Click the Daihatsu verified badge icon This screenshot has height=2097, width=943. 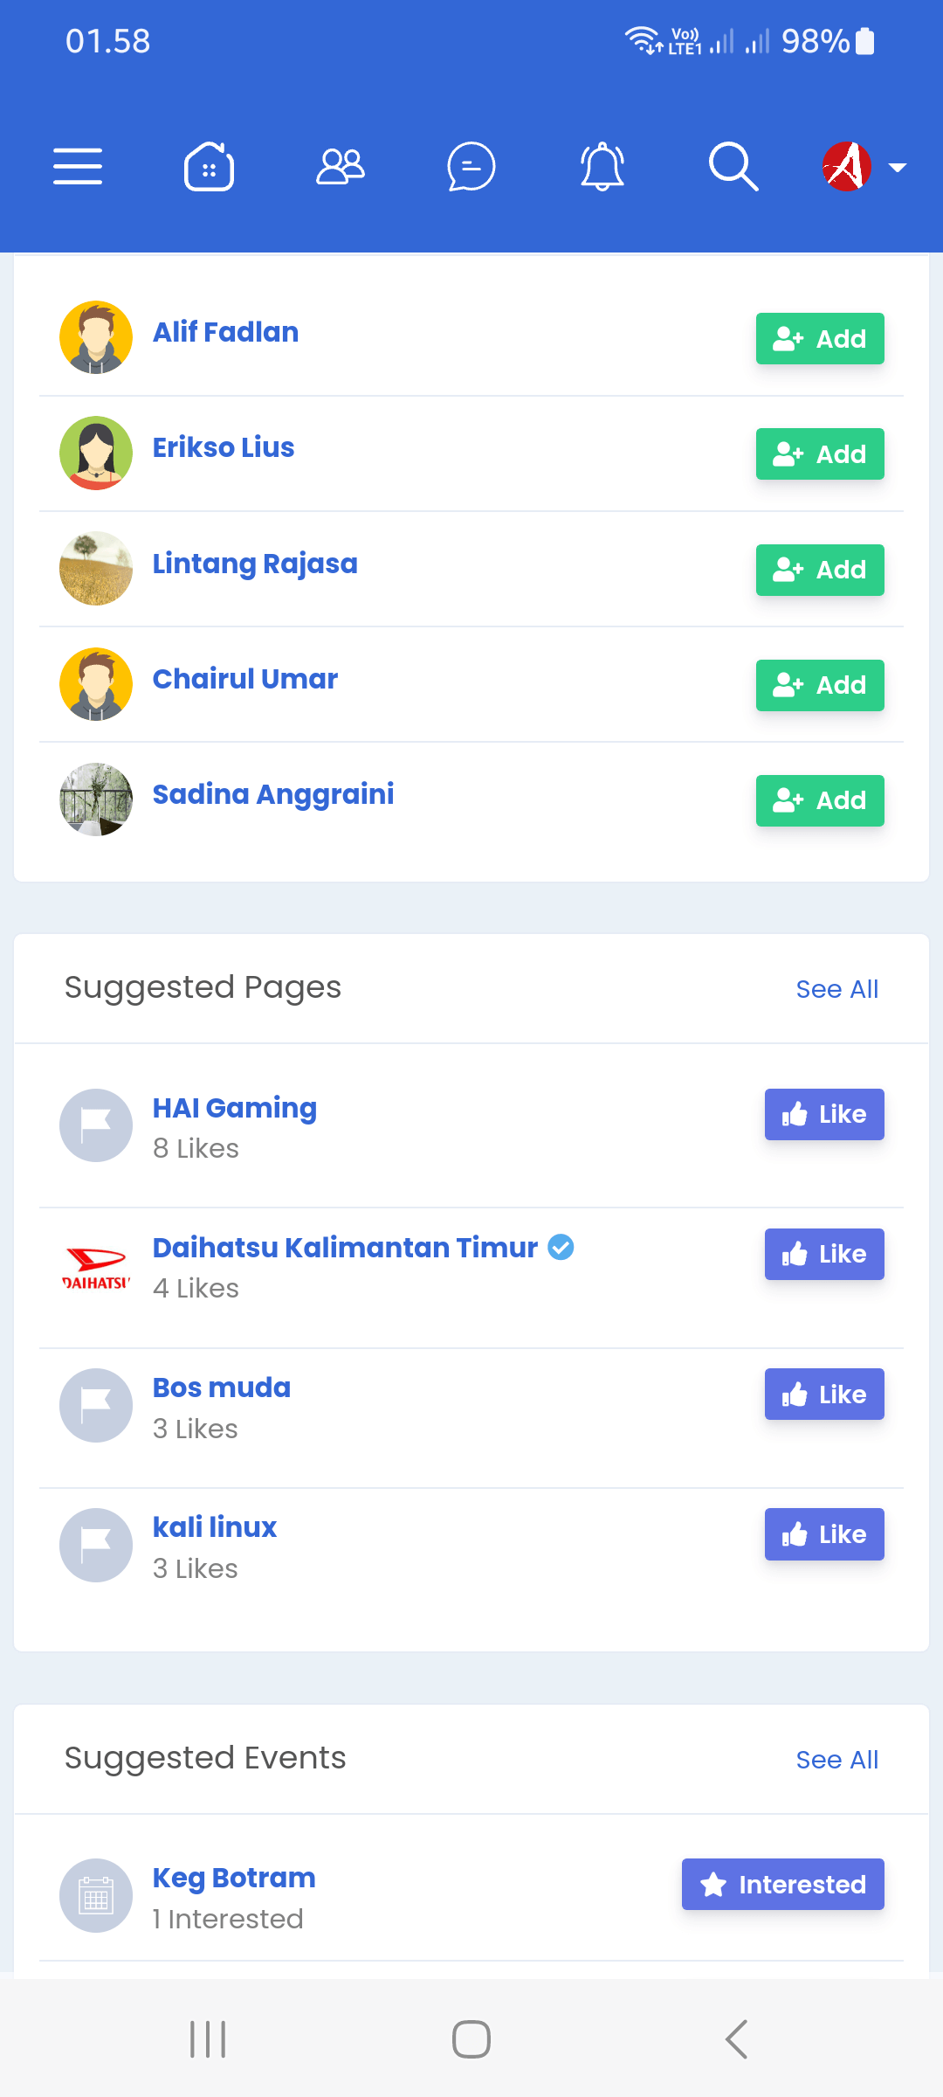pos(561,1248)
